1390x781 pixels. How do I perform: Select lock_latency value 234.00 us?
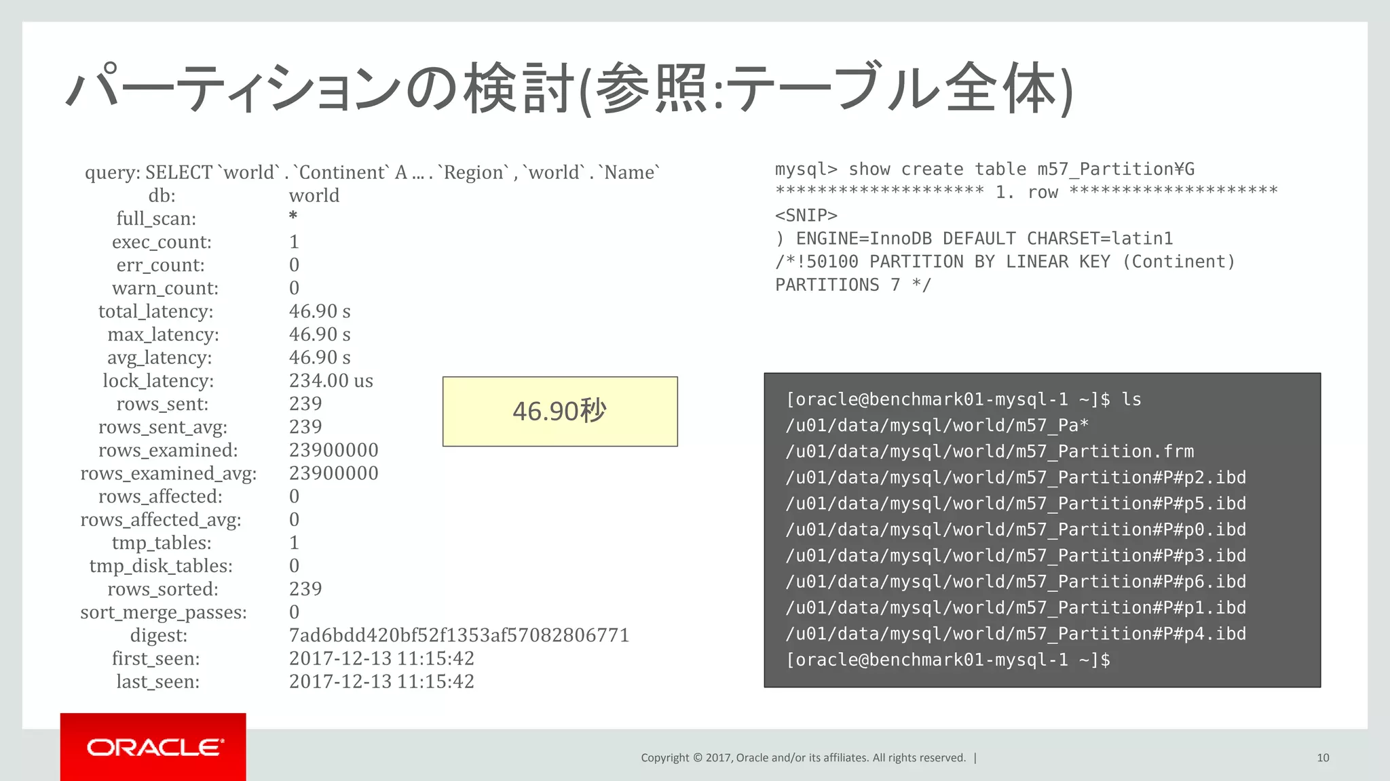[x=331, y=380]
